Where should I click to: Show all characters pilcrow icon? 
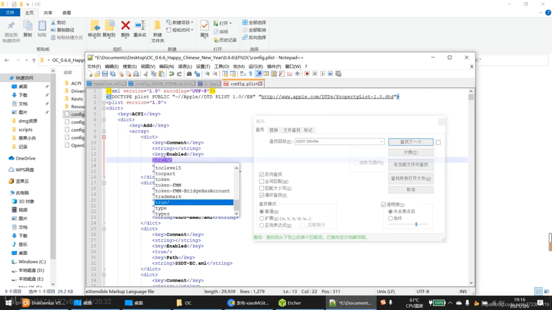(250, 74)
